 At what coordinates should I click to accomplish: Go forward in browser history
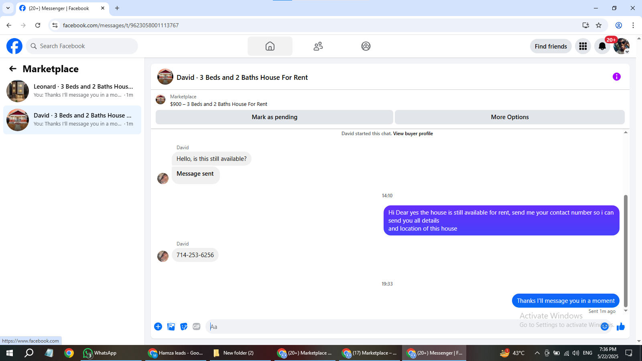(23, 25)
